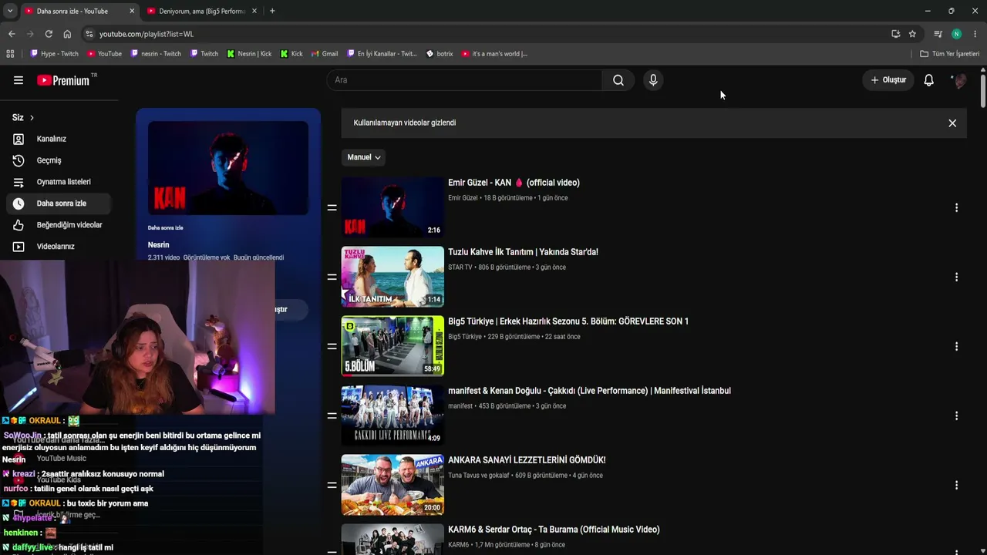Click the install/cast icon in the address bar
This screenshot has width=987, height=555.
click(x=895, y=34)
